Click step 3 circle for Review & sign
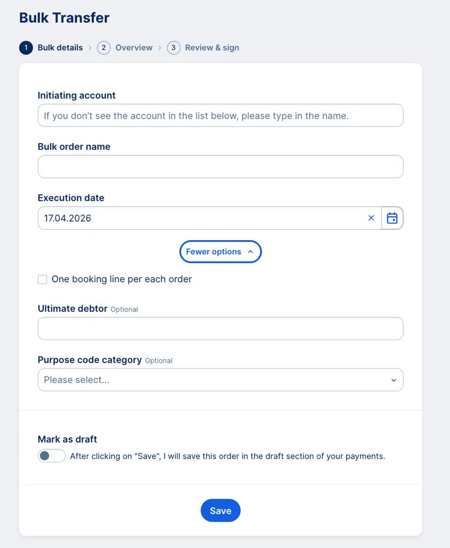Image resolution: width=450 pixels, height=548 pixels. (x=173, y=48)
